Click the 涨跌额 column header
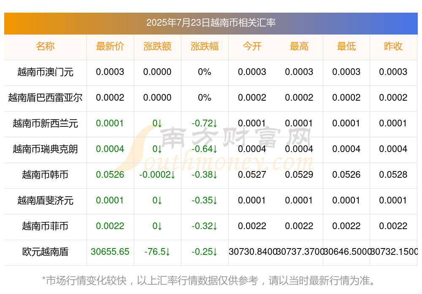 (x=157, y=46)
